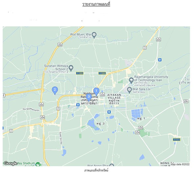The width and height of the screenshot is (194, 174).
Task: Click the transit icon left of Nakhon Ratchasima label
Action: pyautogui.click(x=78, y=105)
